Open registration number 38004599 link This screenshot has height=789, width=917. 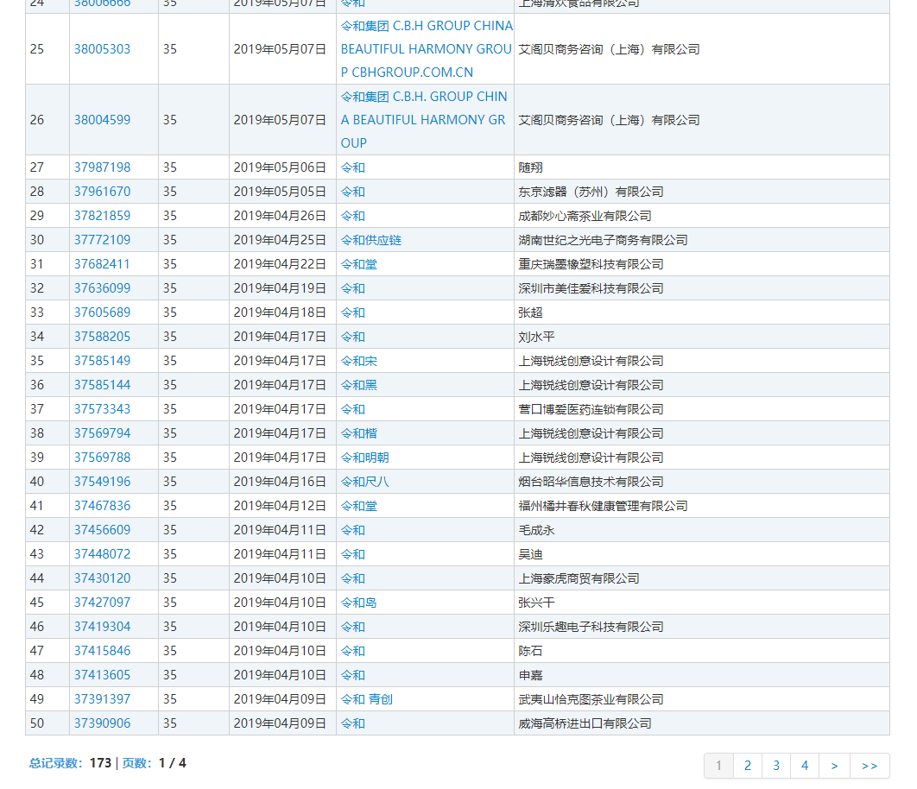(102, 120)
